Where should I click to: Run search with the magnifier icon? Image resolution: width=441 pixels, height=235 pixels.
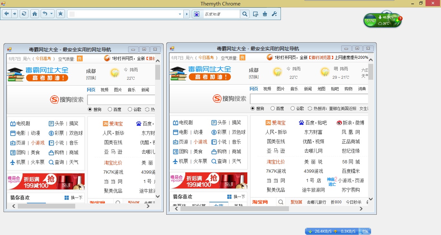[245, 14]
